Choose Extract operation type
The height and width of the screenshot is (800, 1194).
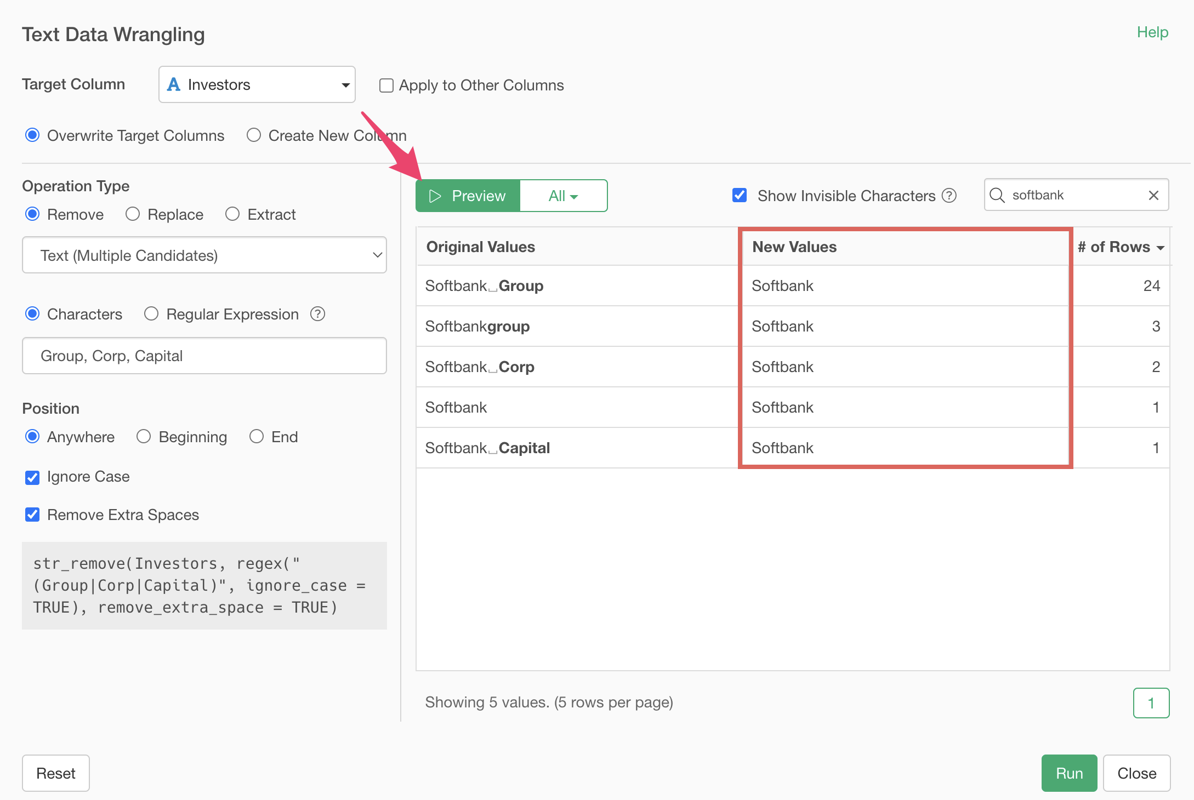coord(232,214)
